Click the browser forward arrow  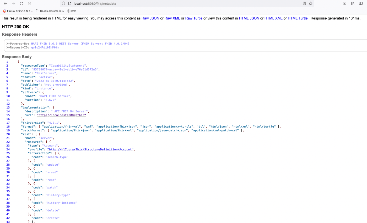click(13, 3)
